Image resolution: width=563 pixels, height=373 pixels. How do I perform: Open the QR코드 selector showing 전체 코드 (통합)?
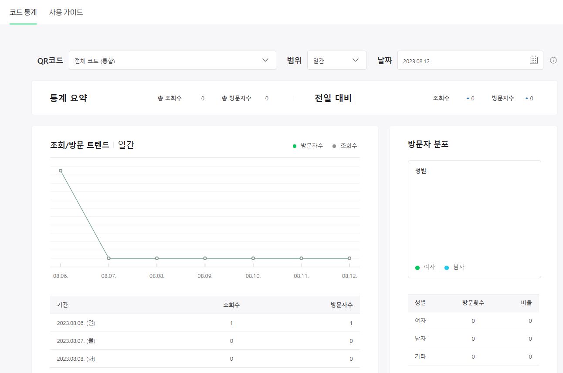(x=172, y=60)
